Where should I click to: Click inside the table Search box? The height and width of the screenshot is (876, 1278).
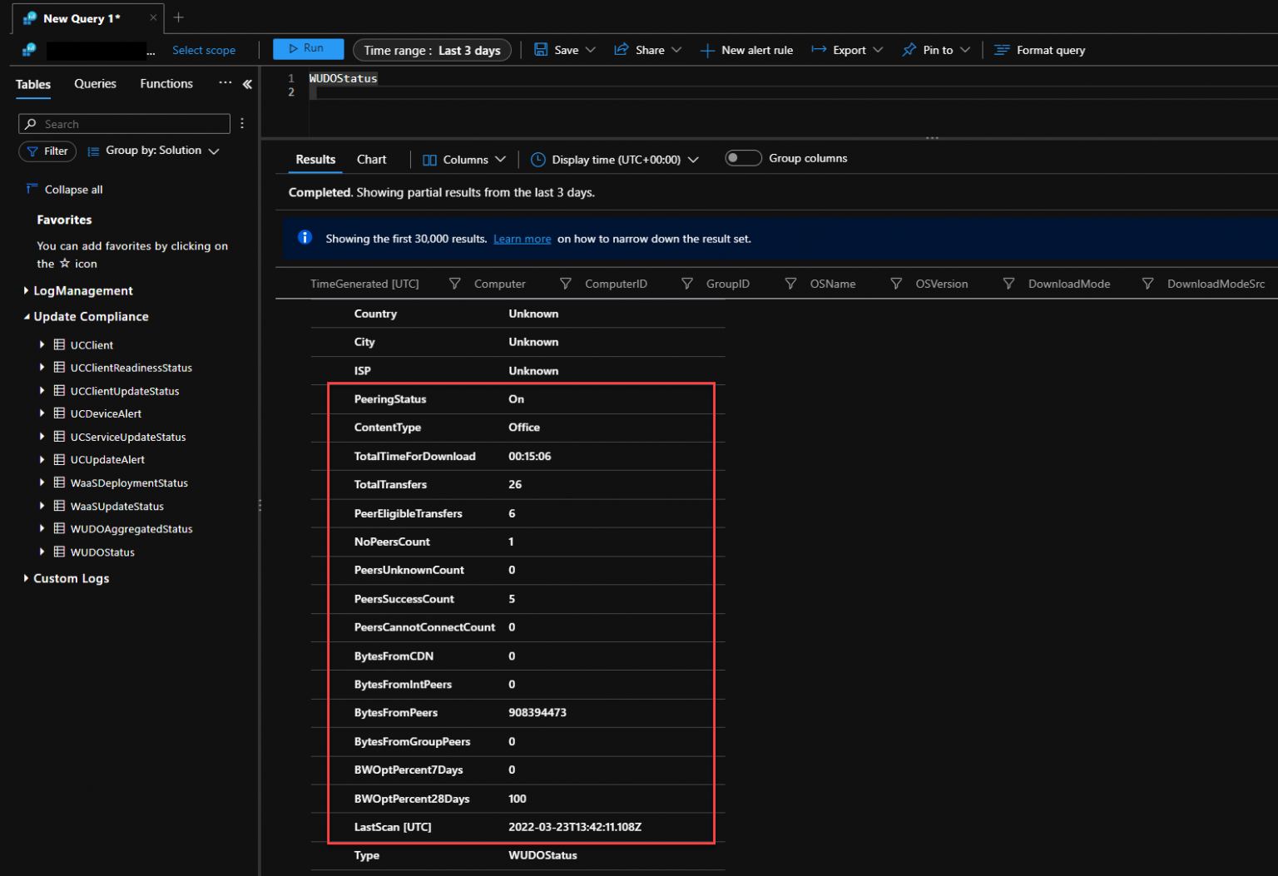125,123
